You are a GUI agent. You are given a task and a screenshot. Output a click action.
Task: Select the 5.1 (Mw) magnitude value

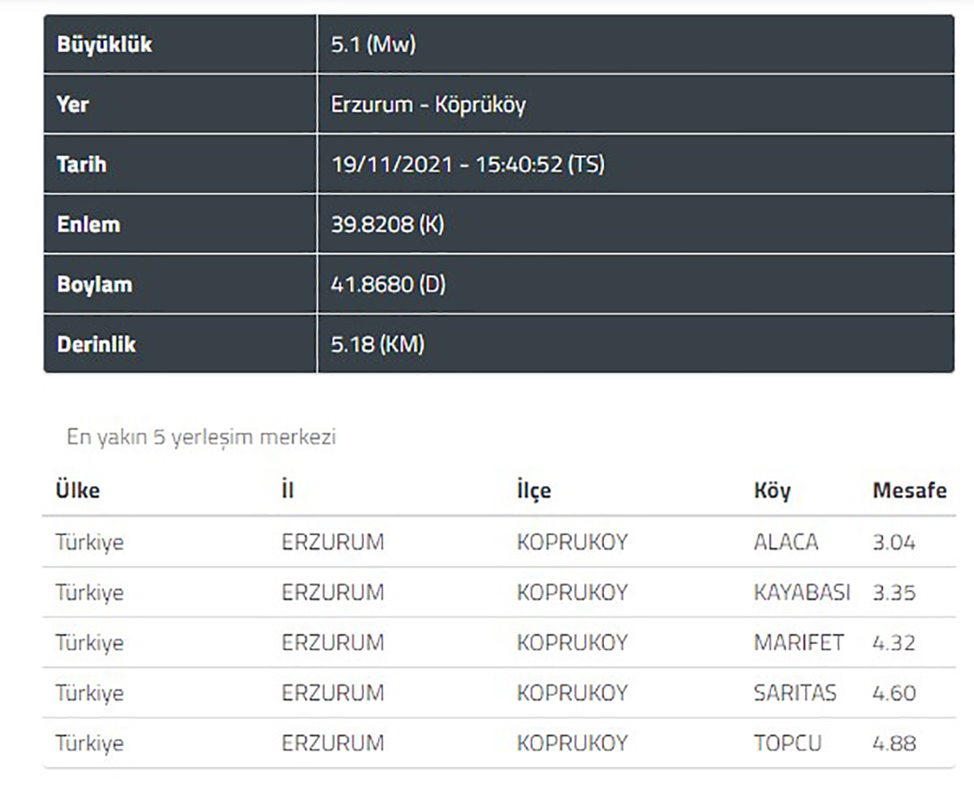pos(373,45)
